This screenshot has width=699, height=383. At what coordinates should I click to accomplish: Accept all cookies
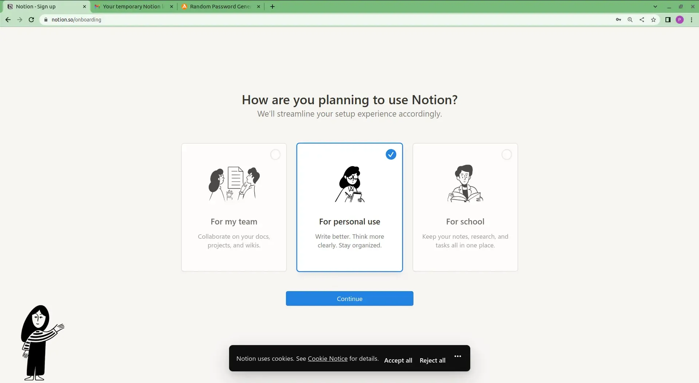pyautogui.click(x=398, y=360)
